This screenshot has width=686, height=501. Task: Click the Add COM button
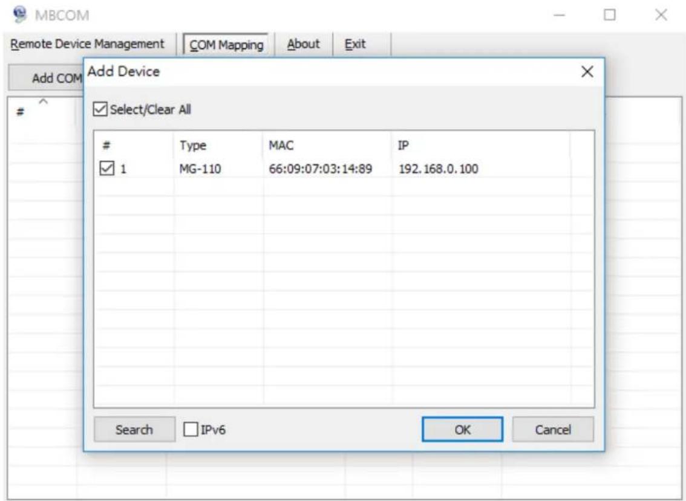pos(46,78)
